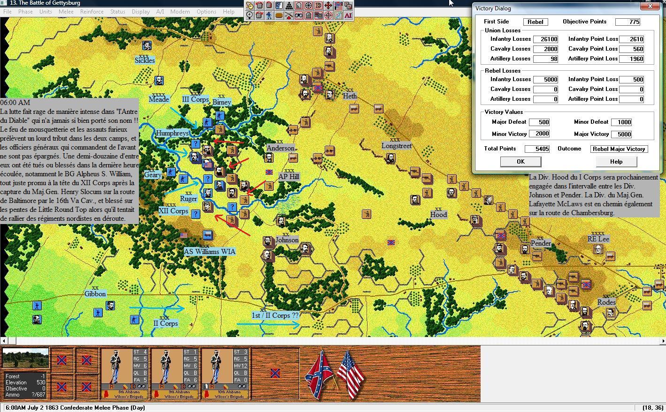
Task: Click the crossed rifles toolbar icon
Action: pos(289,15)
